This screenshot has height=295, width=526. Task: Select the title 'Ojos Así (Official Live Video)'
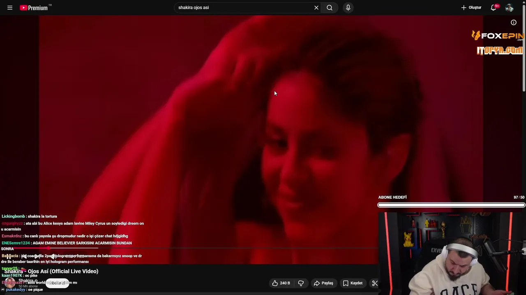(63, 271)
